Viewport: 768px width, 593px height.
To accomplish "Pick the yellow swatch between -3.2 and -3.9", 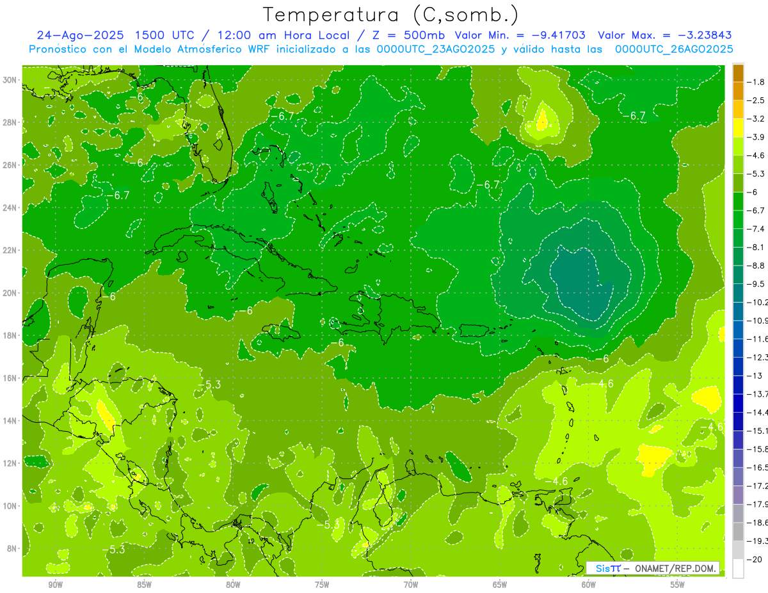I will 738,128.
